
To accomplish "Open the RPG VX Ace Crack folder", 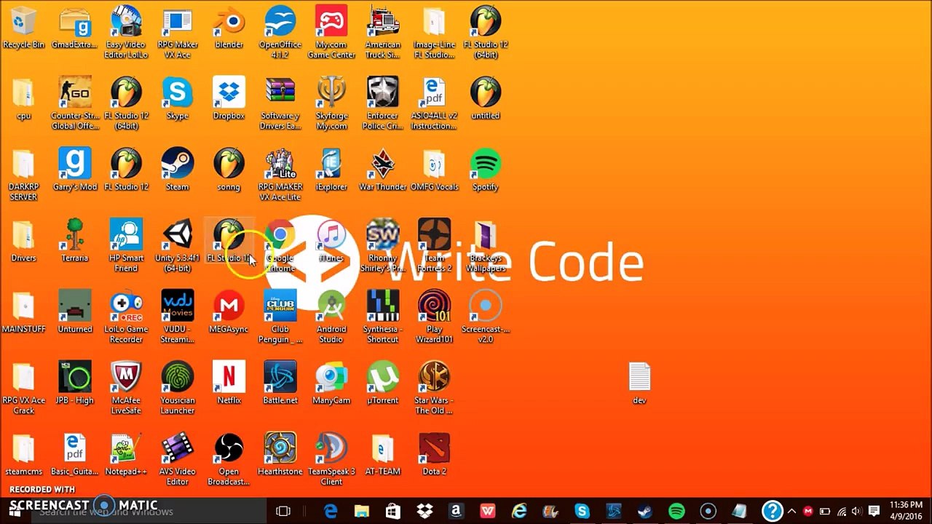I will 23,388.
